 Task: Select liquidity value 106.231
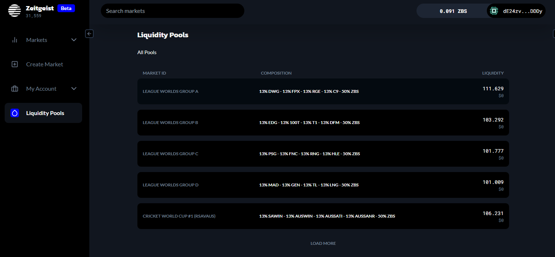click(493, 213)
